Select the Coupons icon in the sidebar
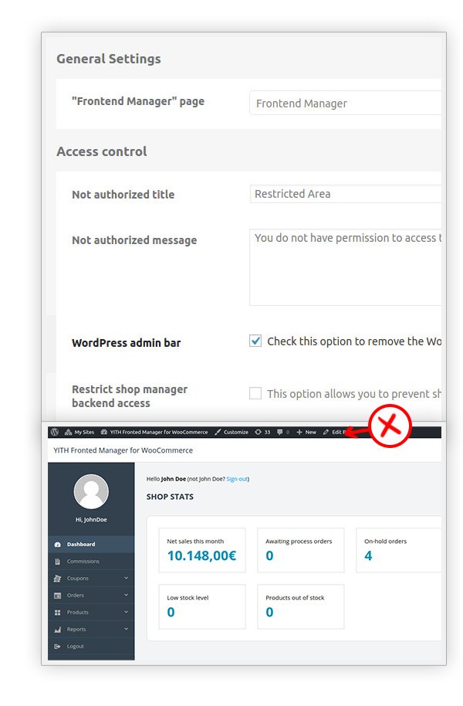This screenshot has width=463, height=706. point(57,578)
